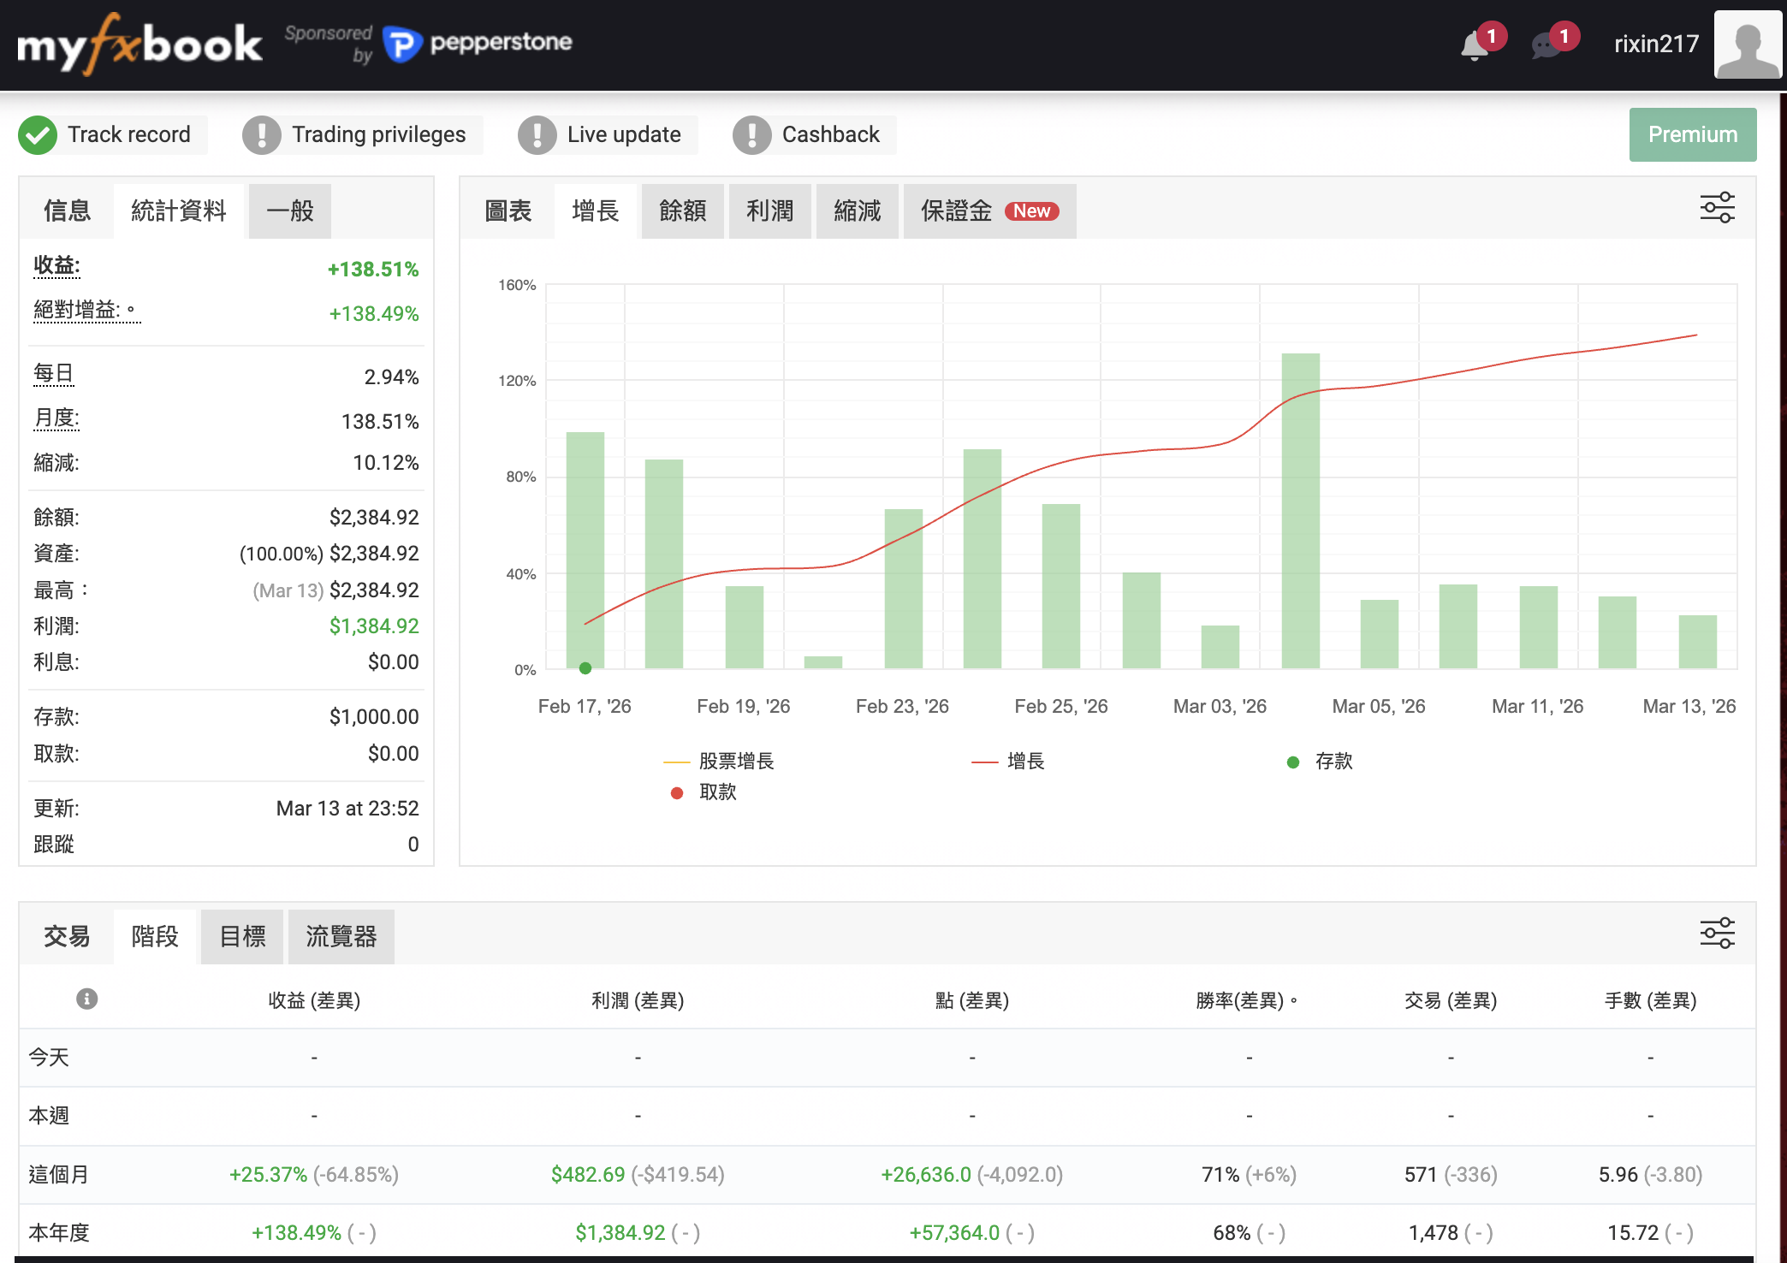Open chart settings sliders icon
This screenshot has height=1263, width=1787.
pyautogui.click(x=1717, y=208)
